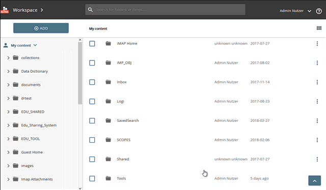Select the Logi folder checkbox
Screen dimensions: 326x190
92,102
